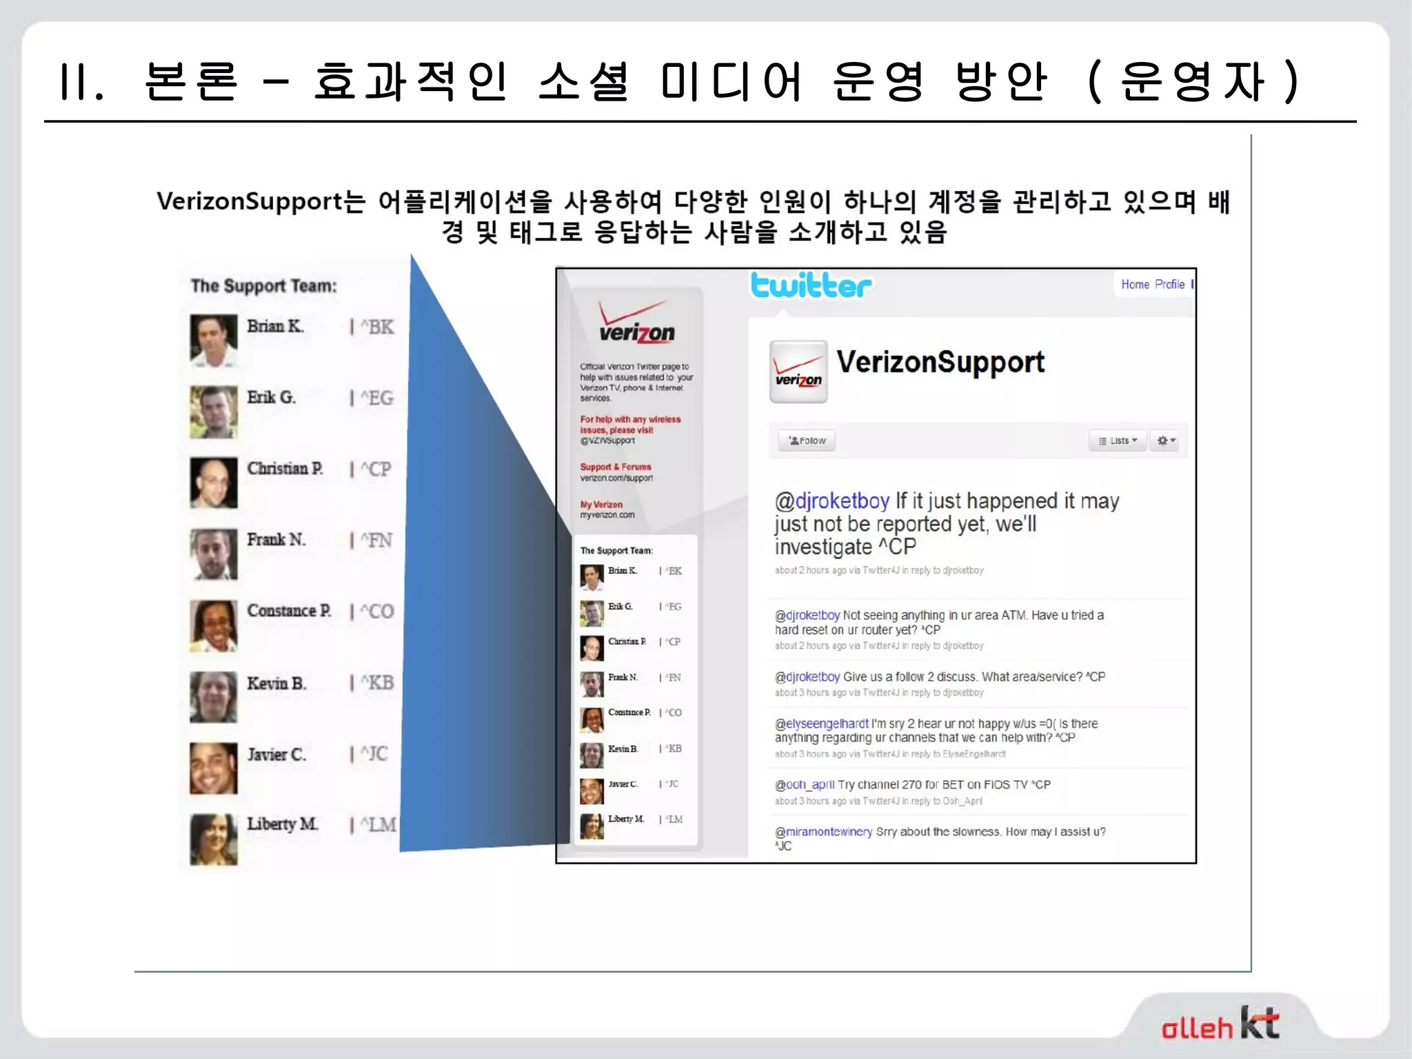Click Javier C.'s small sidebar photo
Viewport: 1412px width, 1059px height.
(592, 791)
